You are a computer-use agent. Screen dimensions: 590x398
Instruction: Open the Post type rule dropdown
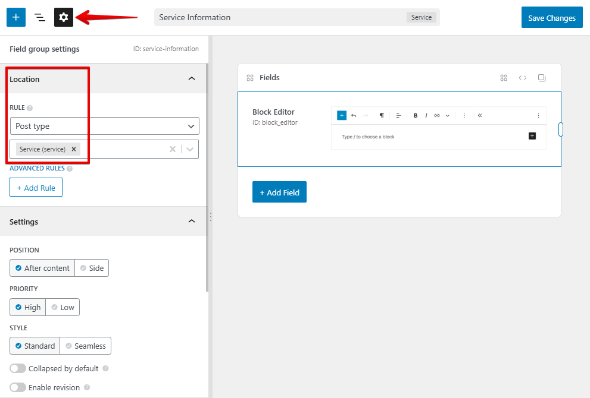pos(104,126)
